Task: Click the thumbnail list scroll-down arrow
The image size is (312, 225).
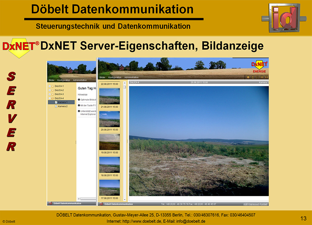Action: pyautogui.click(x=124, y=199)
